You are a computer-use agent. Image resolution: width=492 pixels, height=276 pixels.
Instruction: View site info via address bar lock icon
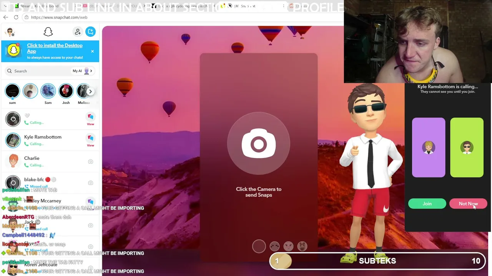(26, 17)
